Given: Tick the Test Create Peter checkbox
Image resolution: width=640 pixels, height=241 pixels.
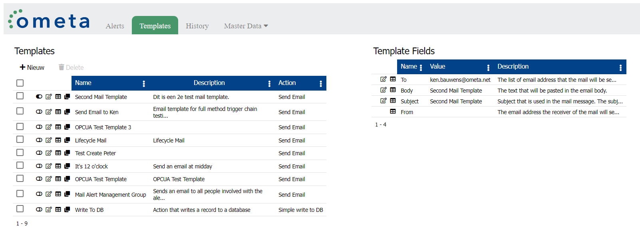Looking at the screenshot, I should [x=20, y=152].
